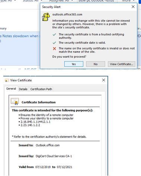Open the Certification Path tab
The width and height of the screenshot is (141, 176).
tap(41, 89)
